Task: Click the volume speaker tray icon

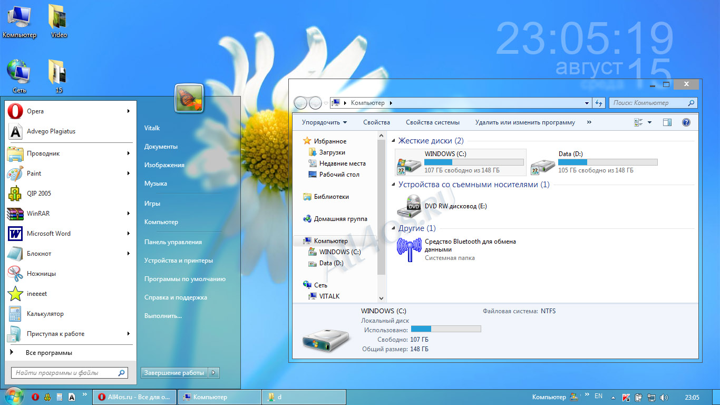Action: (664, 397)
